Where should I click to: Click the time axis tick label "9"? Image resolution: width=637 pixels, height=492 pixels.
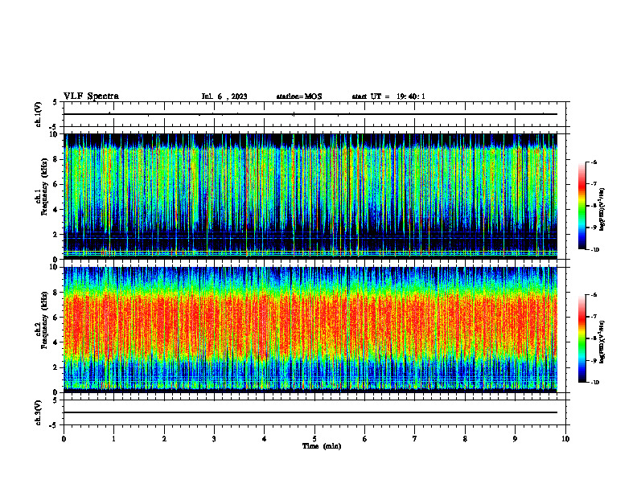tap(515, 439)
